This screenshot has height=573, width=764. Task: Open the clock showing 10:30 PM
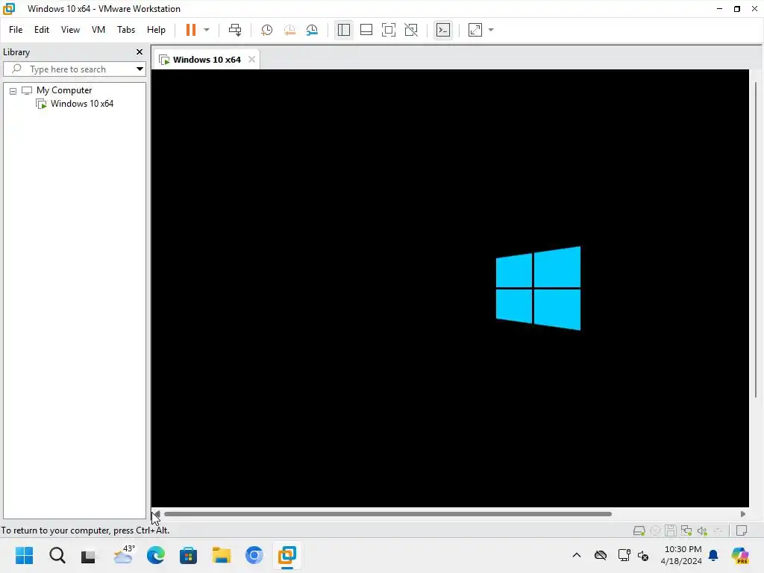680,555
